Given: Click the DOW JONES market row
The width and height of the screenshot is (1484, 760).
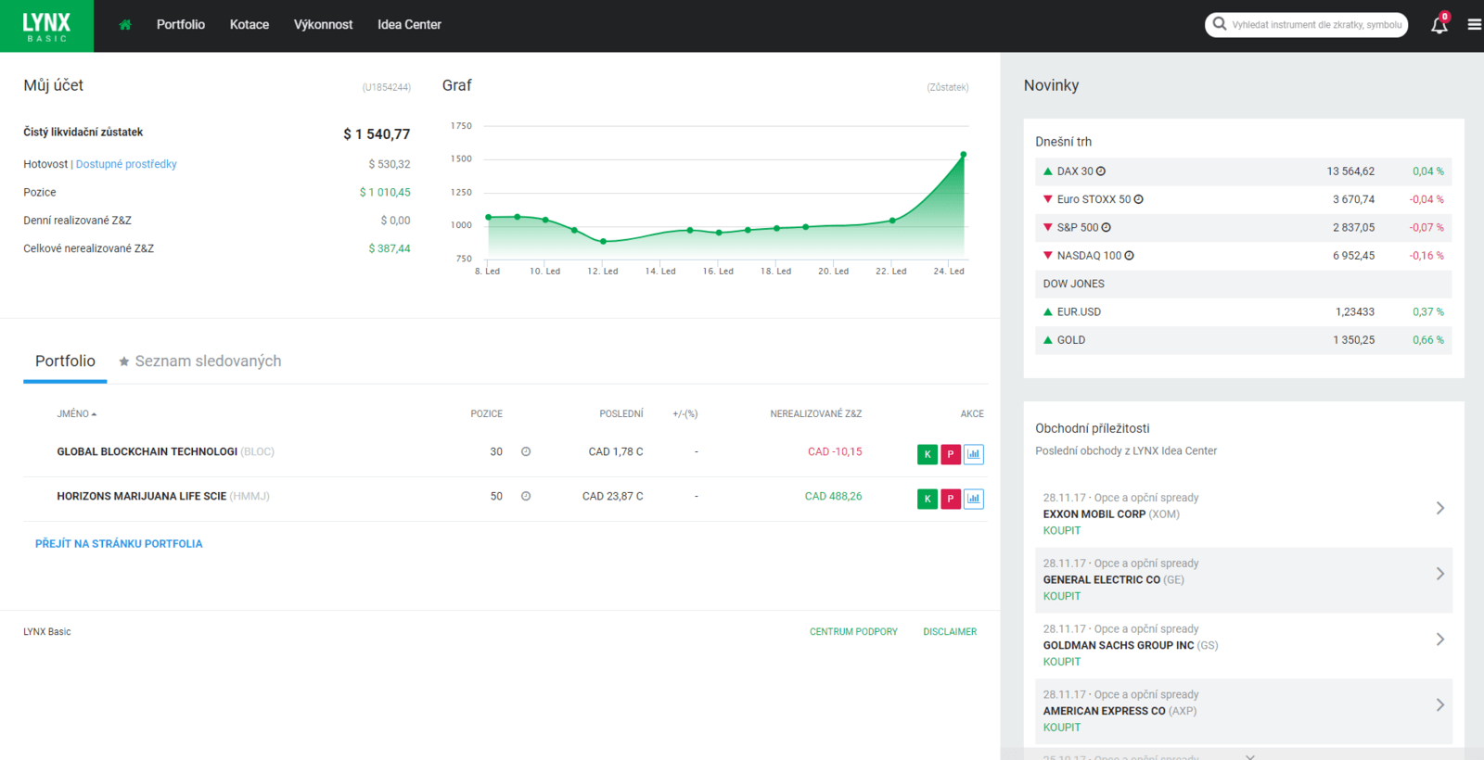Looking at the screenshot, I should pyautogui.click(x=1244, y=284).
